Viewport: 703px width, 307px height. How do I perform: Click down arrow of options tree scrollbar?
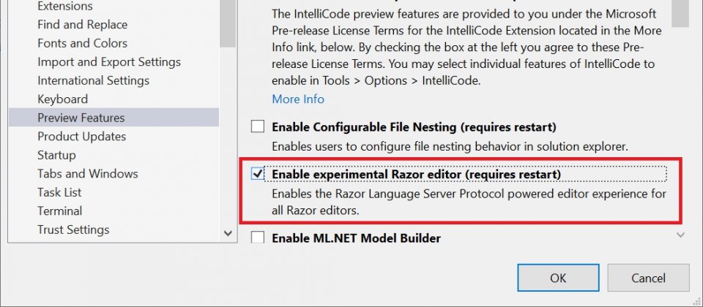click(x=228, y=233)
